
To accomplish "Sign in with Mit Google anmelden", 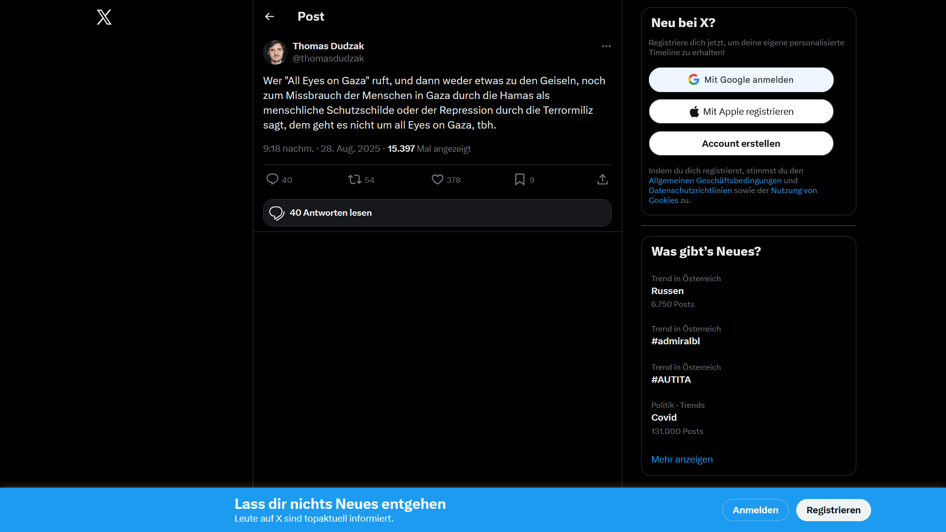I will point(741,80).
